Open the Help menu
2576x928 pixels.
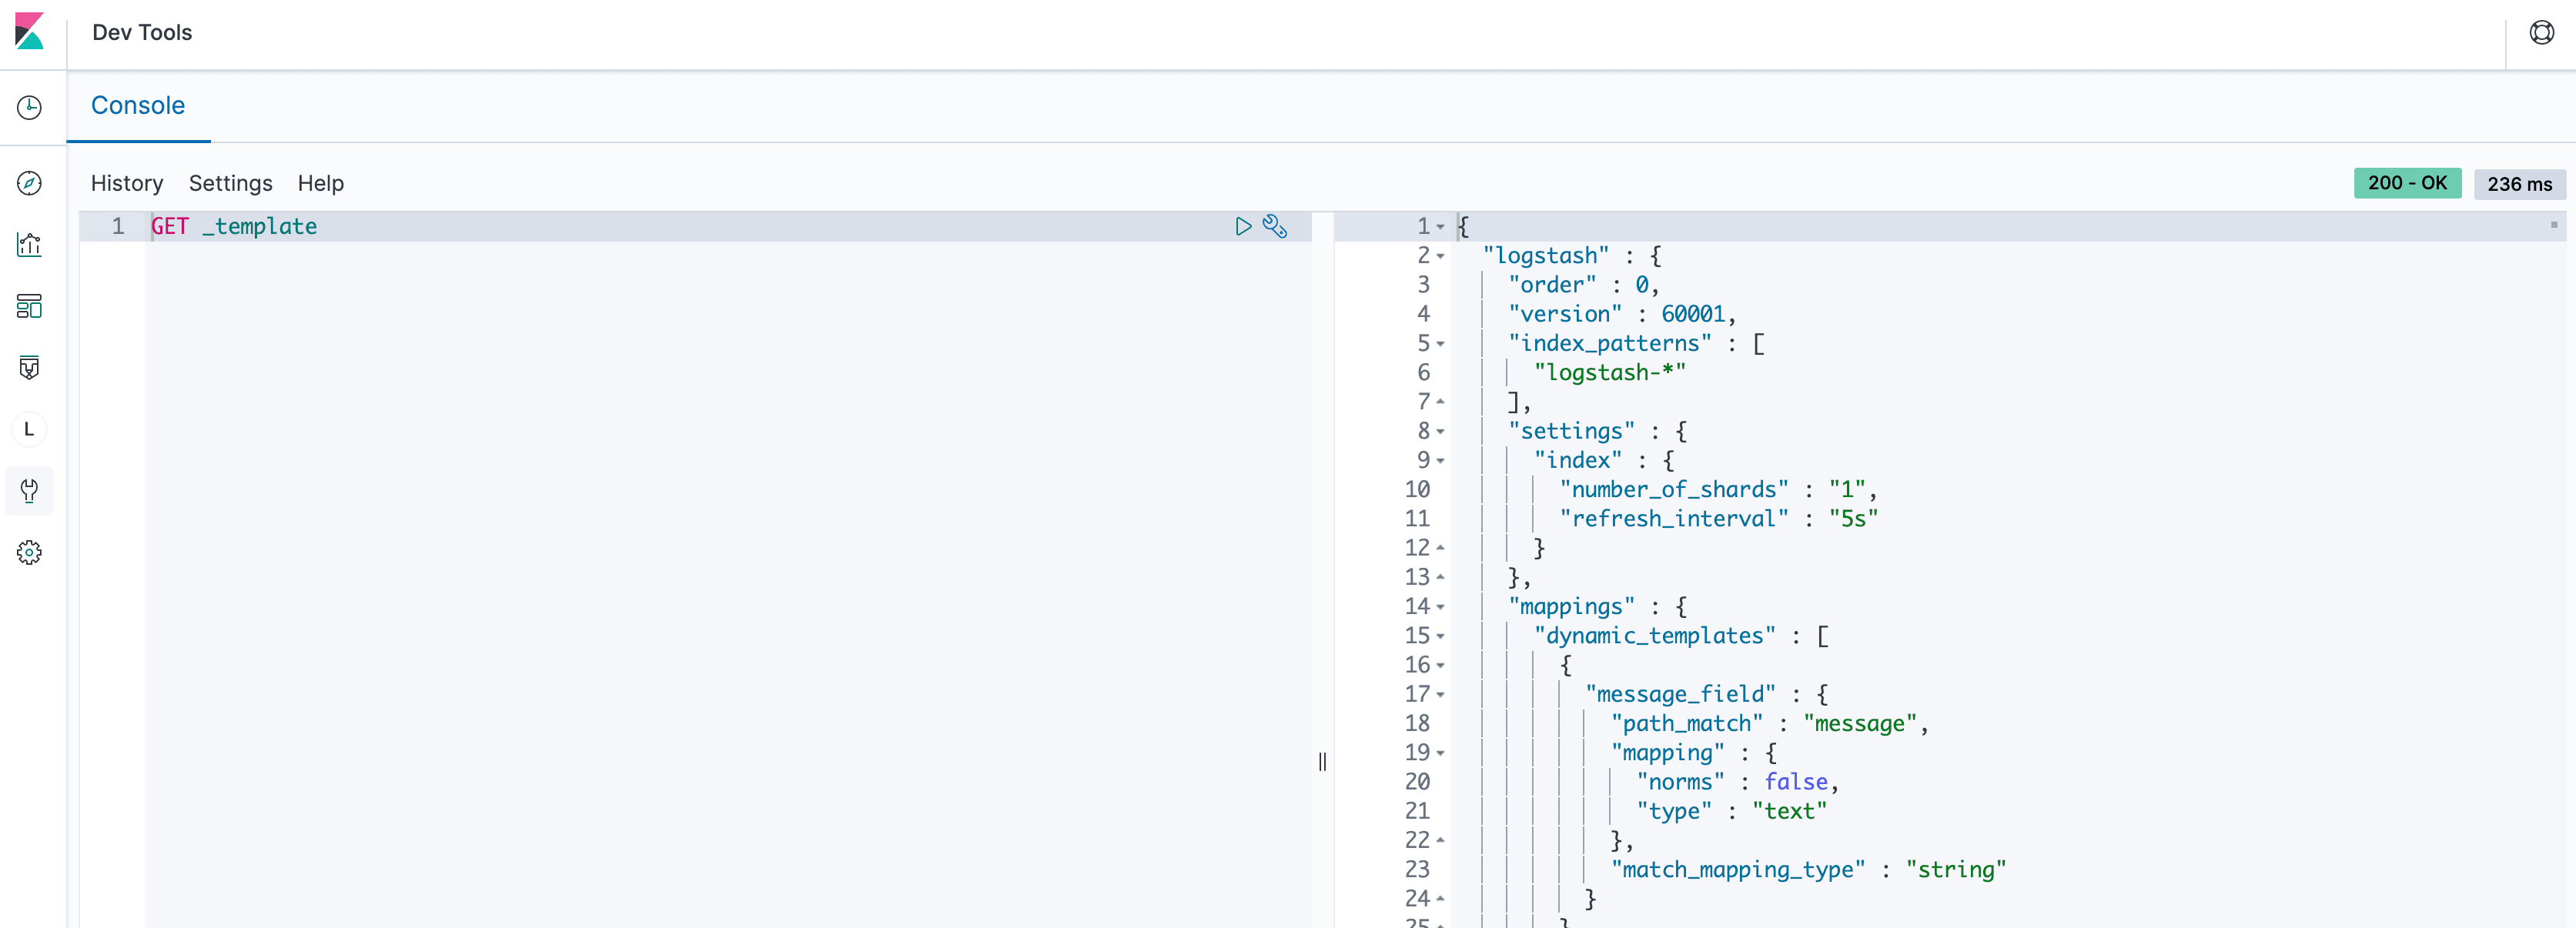[x=320, y=183]
